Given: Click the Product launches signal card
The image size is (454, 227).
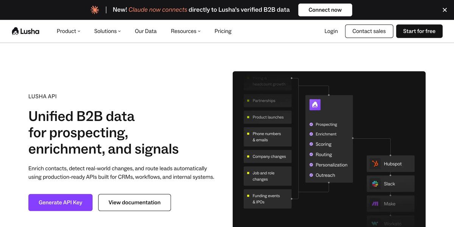Looking at the screenshot, I should pyautogui.click(x=267, y=117).
